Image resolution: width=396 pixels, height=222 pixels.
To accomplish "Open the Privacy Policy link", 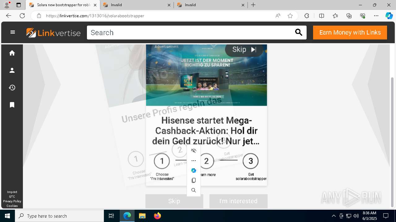I will pos(12,201).
